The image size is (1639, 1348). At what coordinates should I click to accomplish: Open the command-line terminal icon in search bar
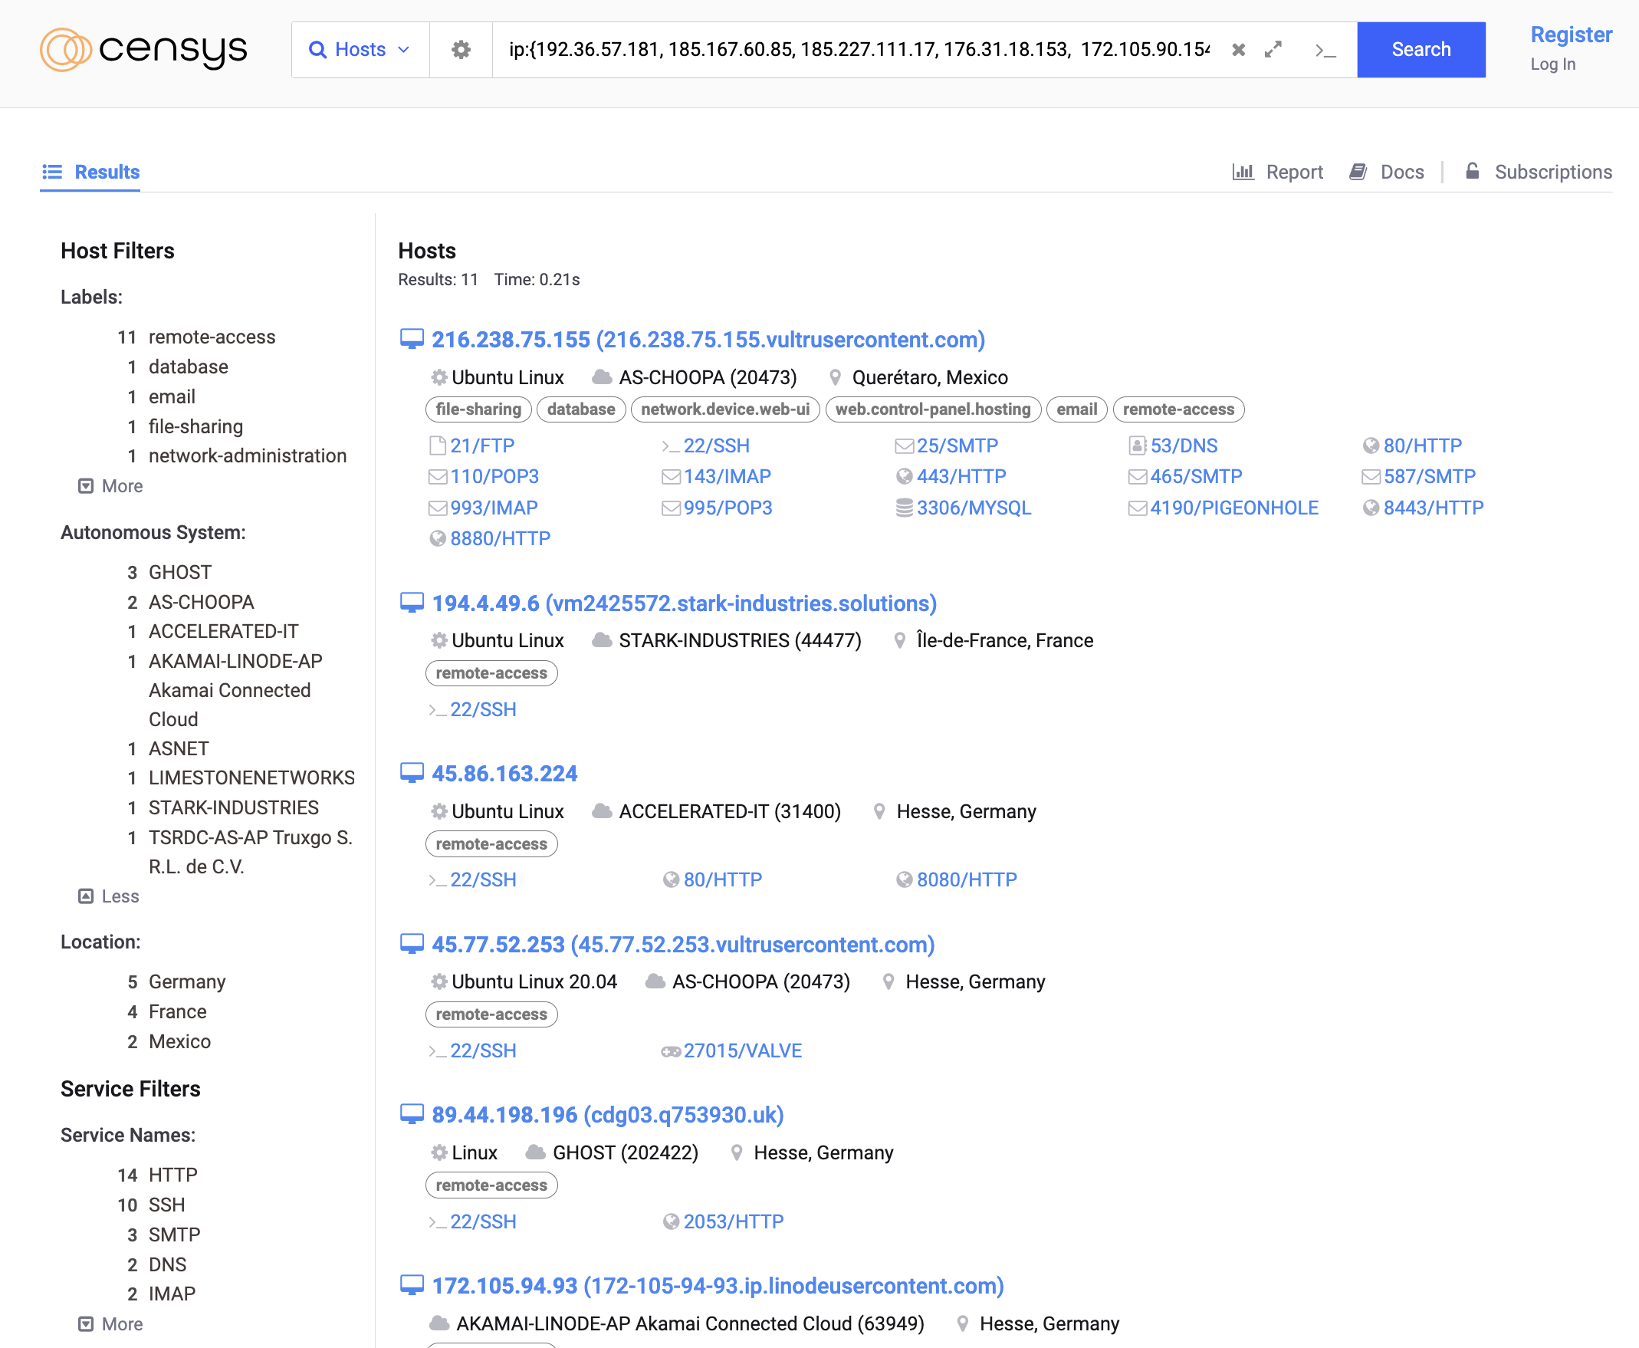pos(1325,51)
